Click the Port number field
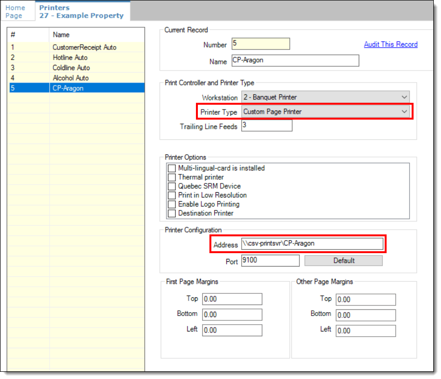Viewport: 441px width, 379px height. [x=270, y=260]
